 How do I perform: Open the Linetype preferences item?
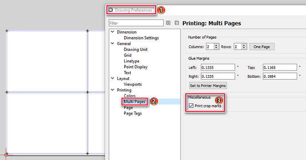tap(132, 61)
